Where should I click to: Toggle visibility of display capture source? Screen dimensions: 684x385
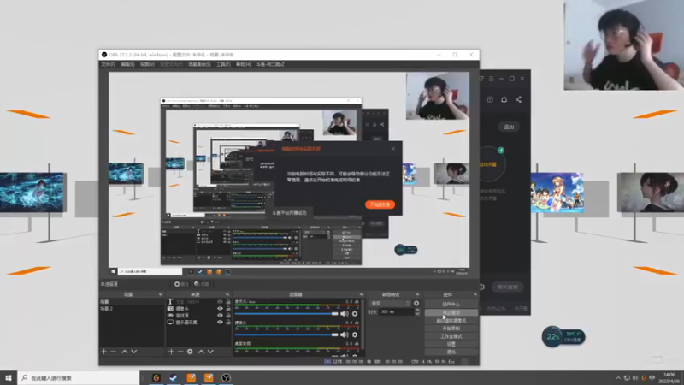coord(220,323)
